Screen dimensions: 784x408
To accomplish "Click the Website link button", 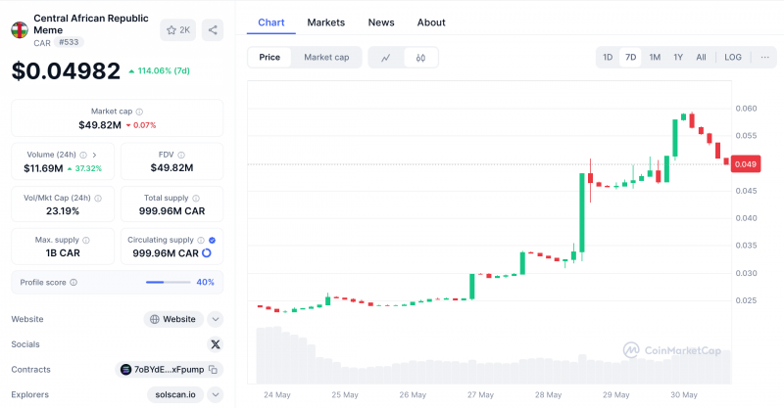I will tap(173, 319).
